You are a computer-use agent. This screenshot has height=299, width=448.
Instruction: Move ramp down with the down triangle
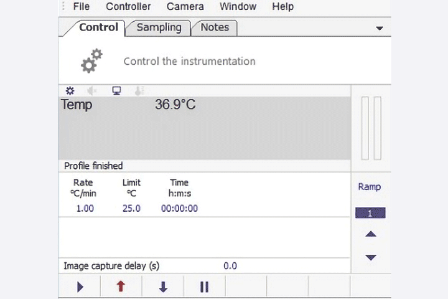pos(371,257)
